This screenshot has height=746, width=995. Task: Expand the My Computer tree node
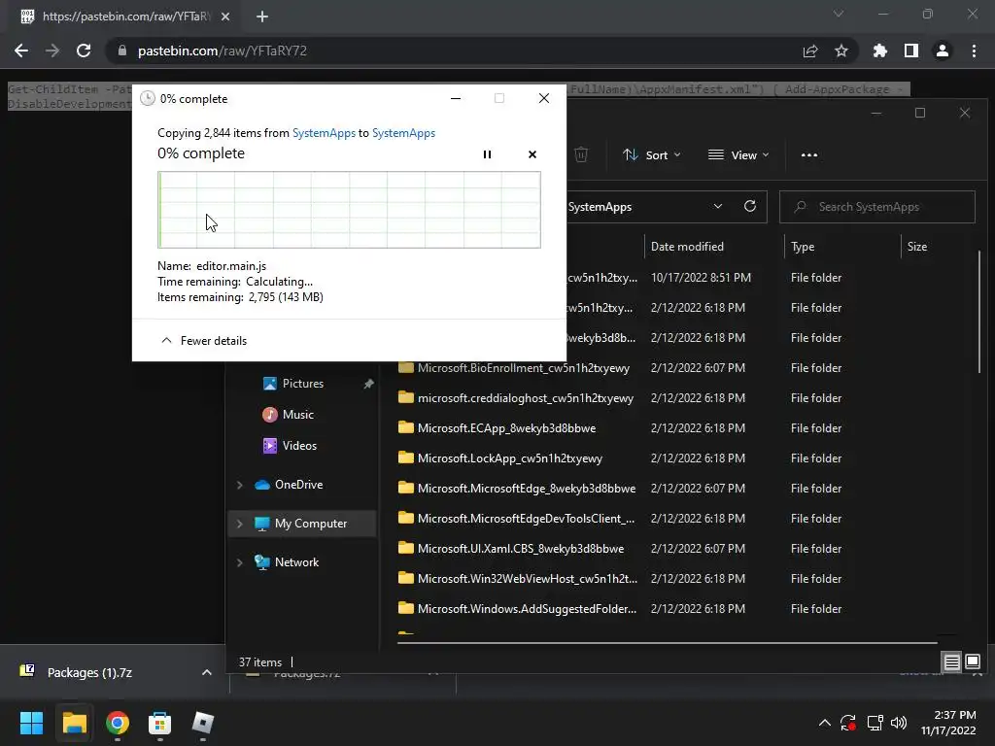[240, 524]
